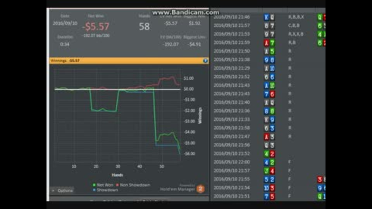Click the R,X,X,B action line

296,34
